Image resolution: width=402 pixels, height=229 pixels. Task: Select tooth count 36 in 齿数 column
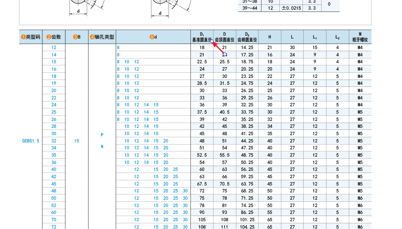tap(54, 162)
